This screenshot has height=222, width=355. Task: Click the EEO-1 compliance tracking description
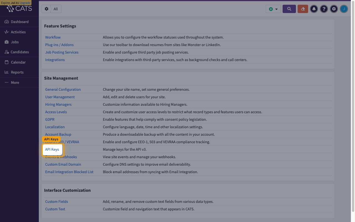pos(156,142)
